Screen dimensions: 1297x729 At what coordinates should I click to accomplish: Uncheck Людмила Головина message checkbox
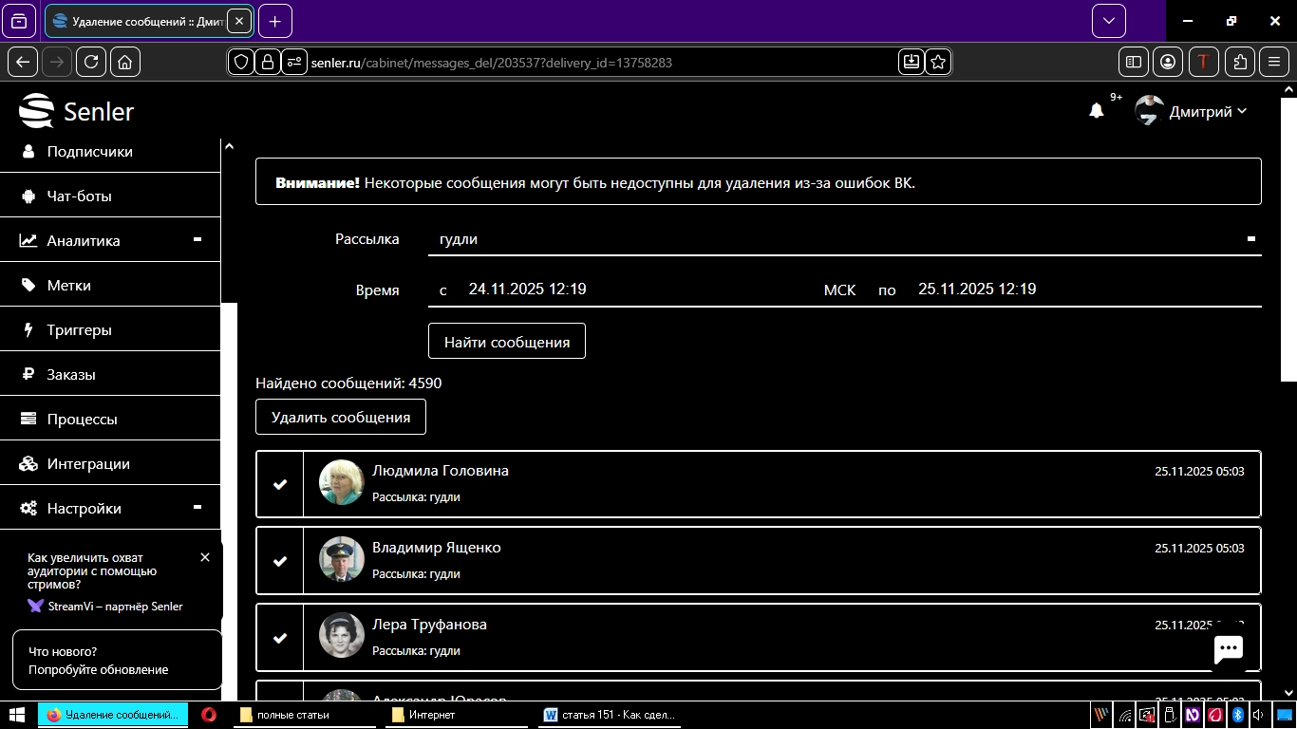point(280,484)
